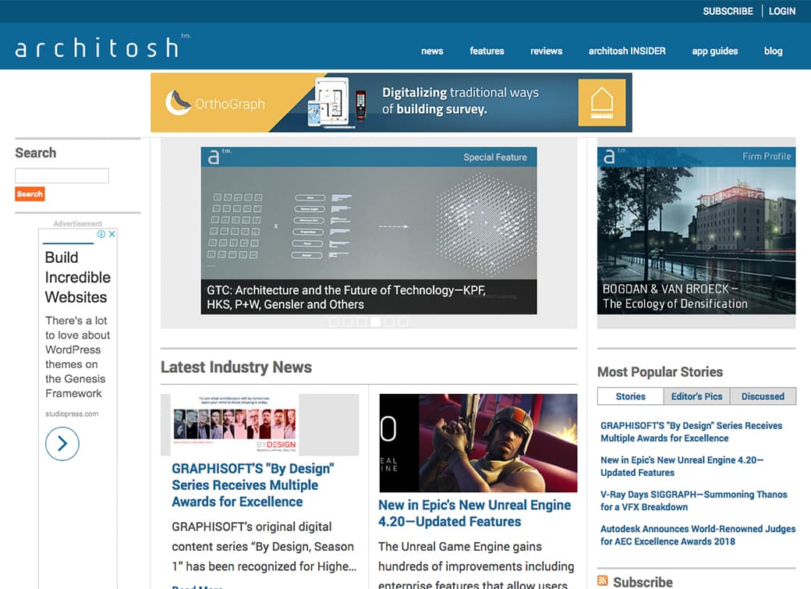Open the Unreal Engine article thumbnail image
This screenshot has height=589, width=811.
[478, 443]
